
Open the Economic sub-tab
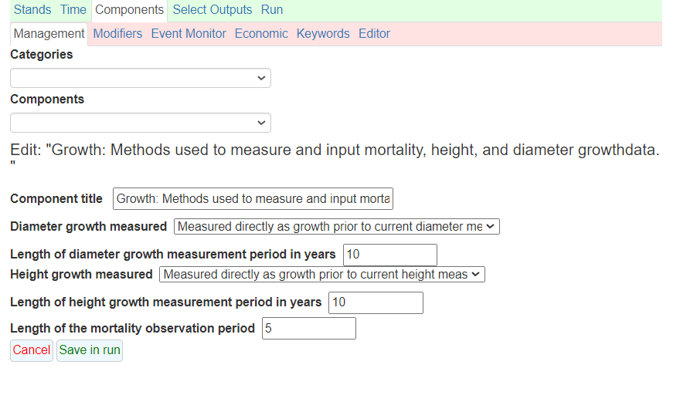[x=261, y=34]
